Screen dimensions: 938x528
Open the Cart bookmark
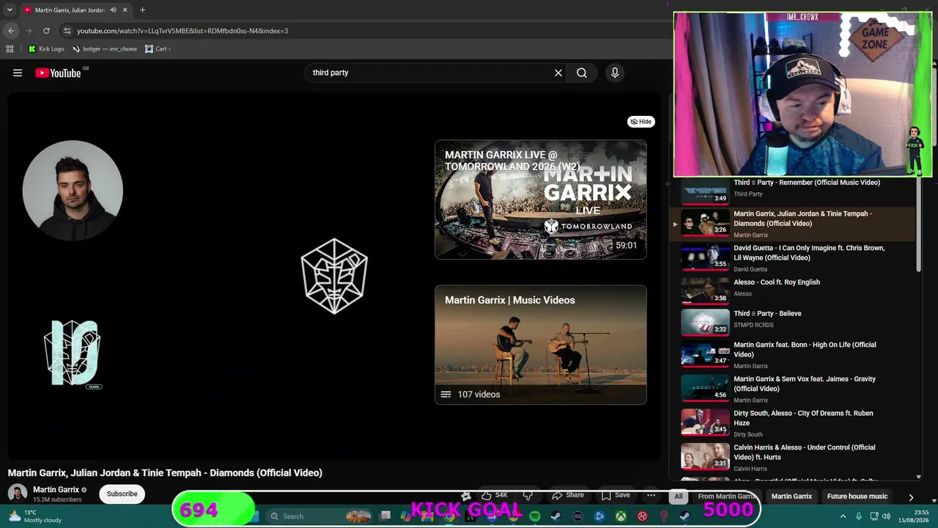(158, 49)
